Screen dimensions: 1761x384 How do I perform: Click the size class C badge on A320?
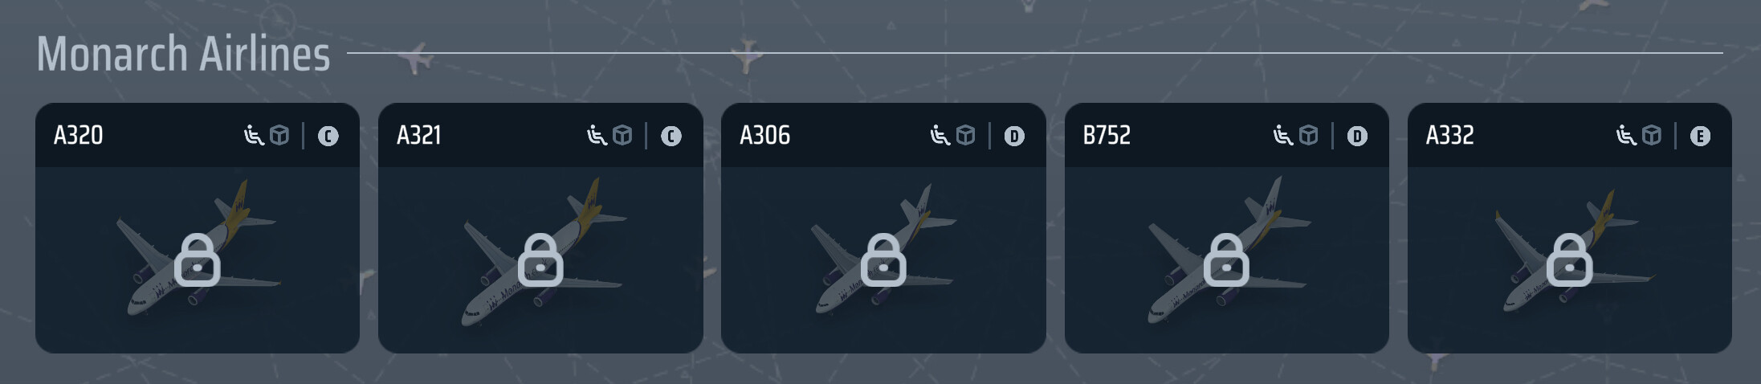pyautogui.click(x=328, y=137)
